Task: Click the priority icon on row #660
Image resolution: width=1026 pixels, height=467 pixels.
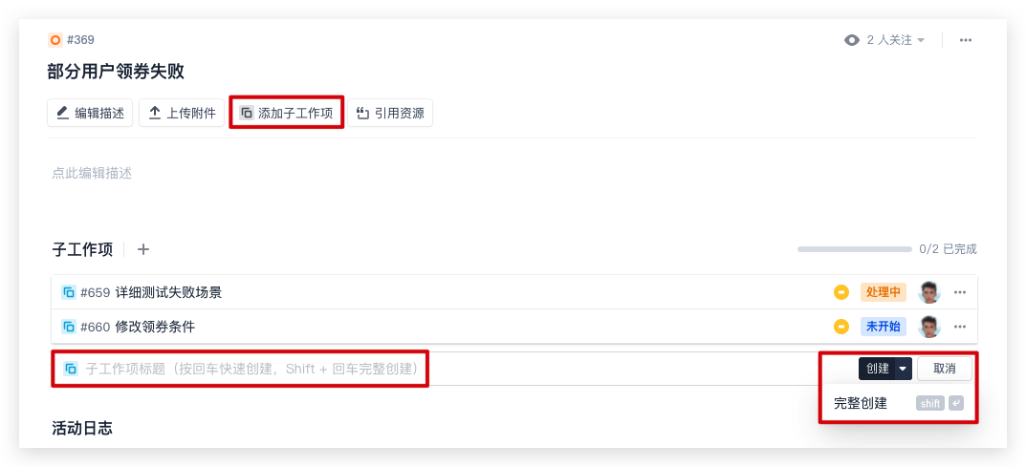Action: click(x=840, y=327)
